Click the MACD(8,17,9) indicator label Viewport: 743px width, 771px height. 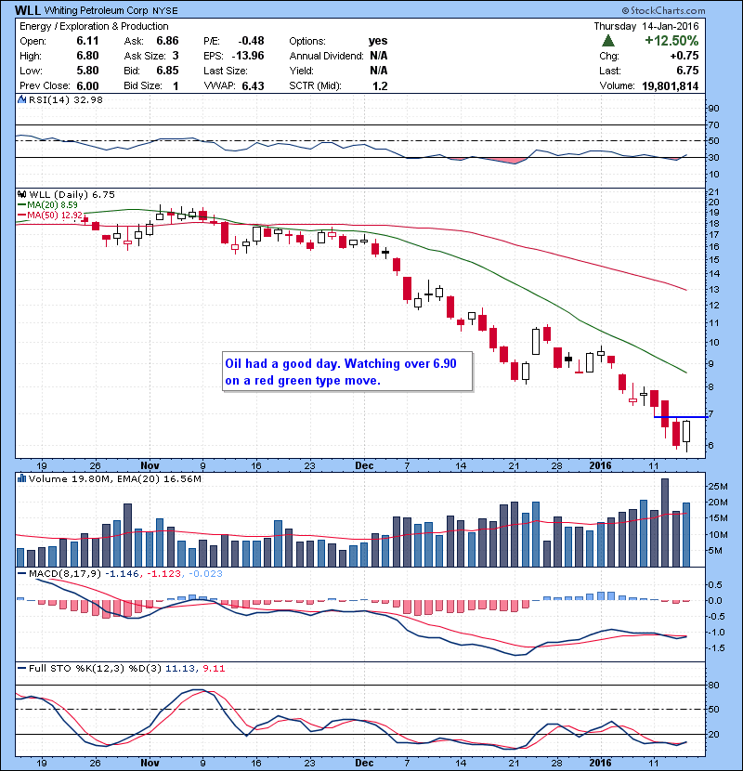click(64, 574)
